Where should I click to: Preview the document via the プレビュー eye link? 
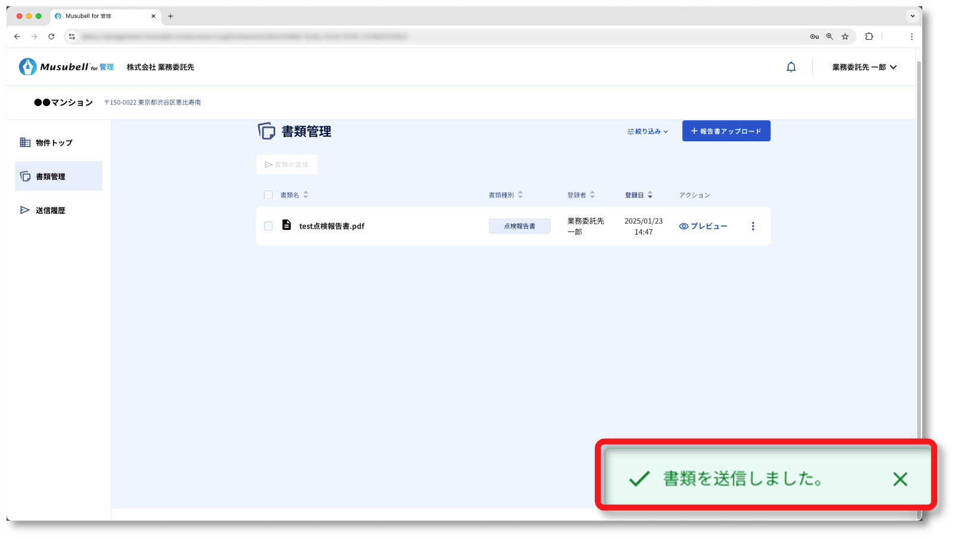point(703,226)
